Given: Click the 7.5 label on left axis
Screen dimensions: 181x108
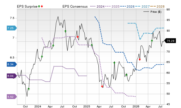Looking at the screenshot, I should [x=12, y=18].
